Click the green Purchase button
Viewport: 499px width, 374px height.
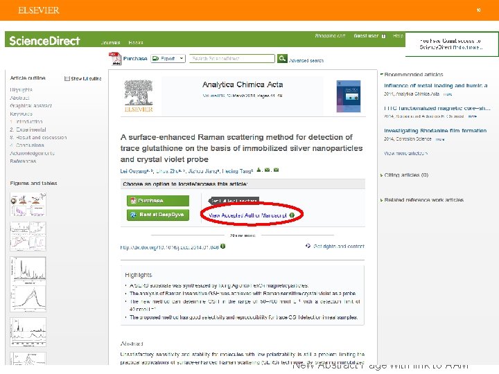pyautogui.click(x=158, y=201)
